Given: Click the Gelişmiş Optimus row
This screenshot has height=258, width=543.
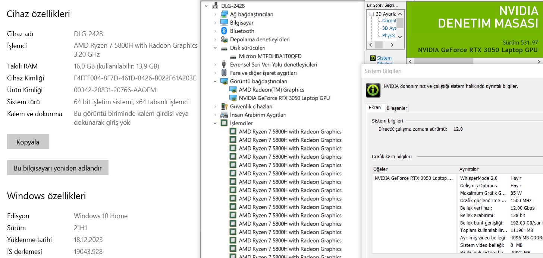Looking at the screenshot, I should pos(500,185).
